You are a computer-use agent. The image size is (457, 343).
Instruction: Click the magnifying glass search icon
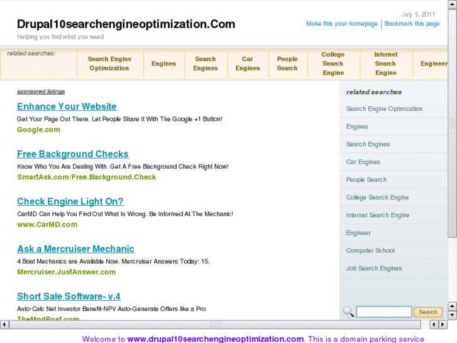[348, 312]
